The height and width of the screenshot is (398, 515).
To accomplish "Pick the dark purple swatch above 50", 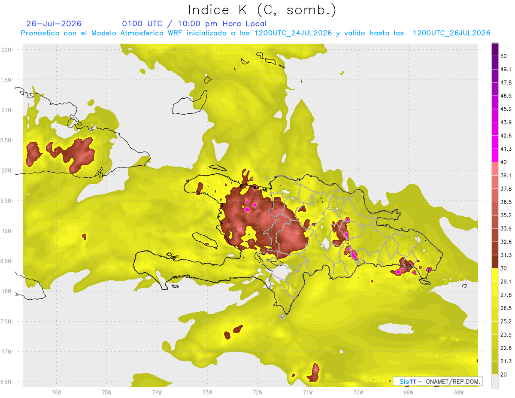I will click(495, 50).
